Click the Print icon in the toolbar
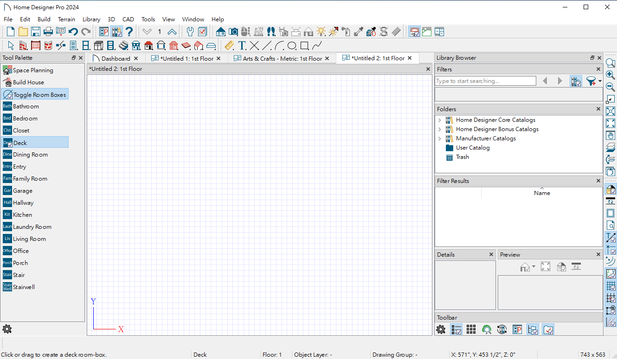The width and height of the screenshot is (617, 359). coord(48,31)
